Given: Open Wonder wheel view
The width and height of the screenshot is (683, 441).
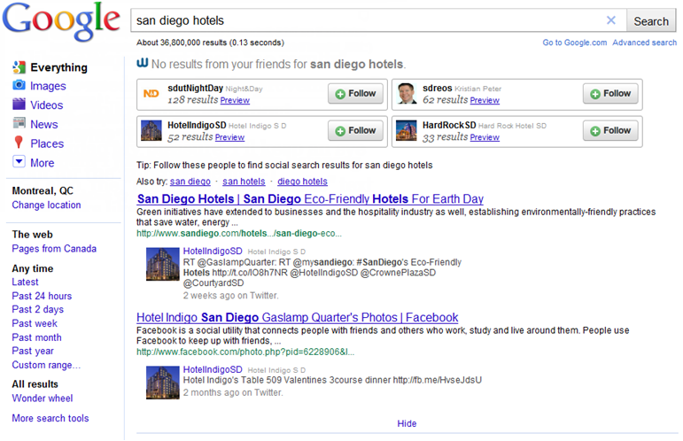Looking at the screenshot, I should click(x=43, y=398).
